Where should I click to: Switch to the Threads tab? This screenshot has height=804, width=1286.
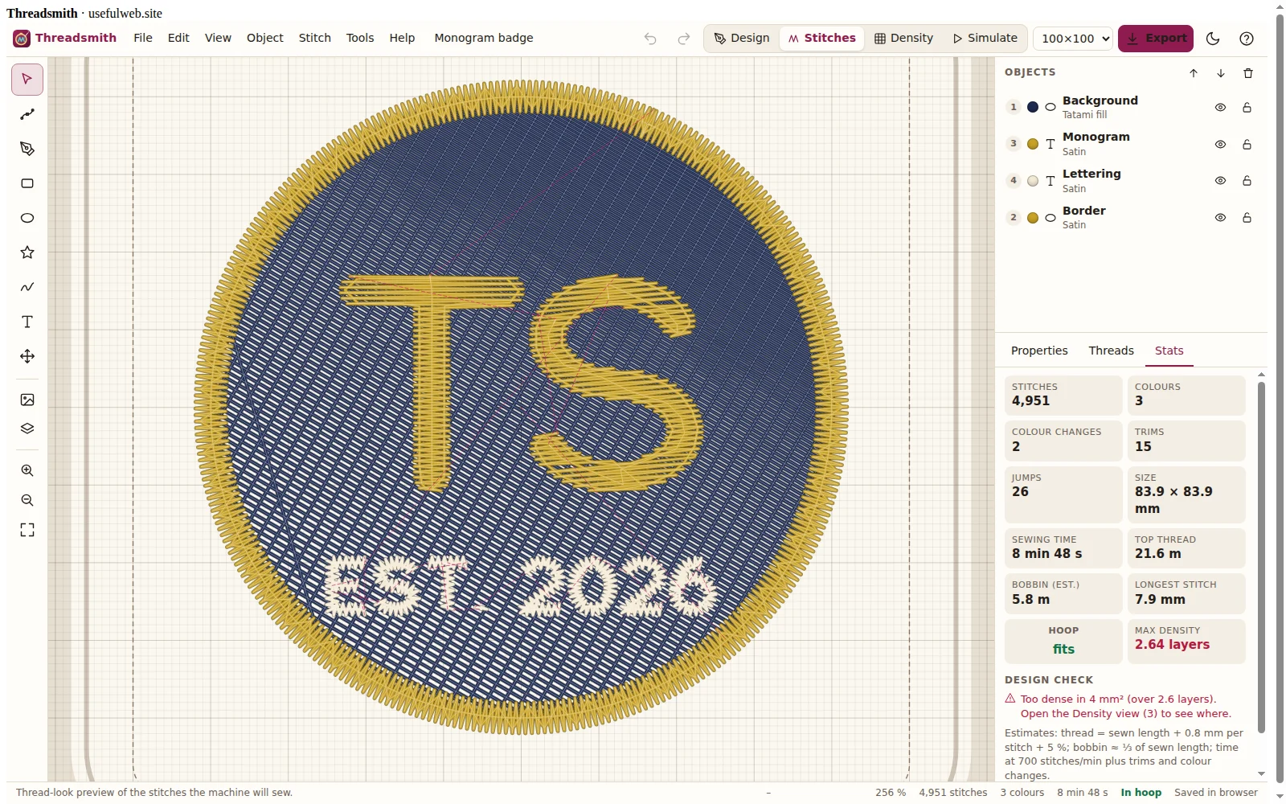pyautogui.click(x=1112, y=351)
